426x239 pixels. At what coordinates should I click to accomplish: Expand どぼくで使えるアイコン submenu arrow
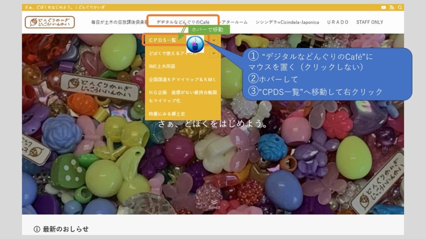[214, 53]
